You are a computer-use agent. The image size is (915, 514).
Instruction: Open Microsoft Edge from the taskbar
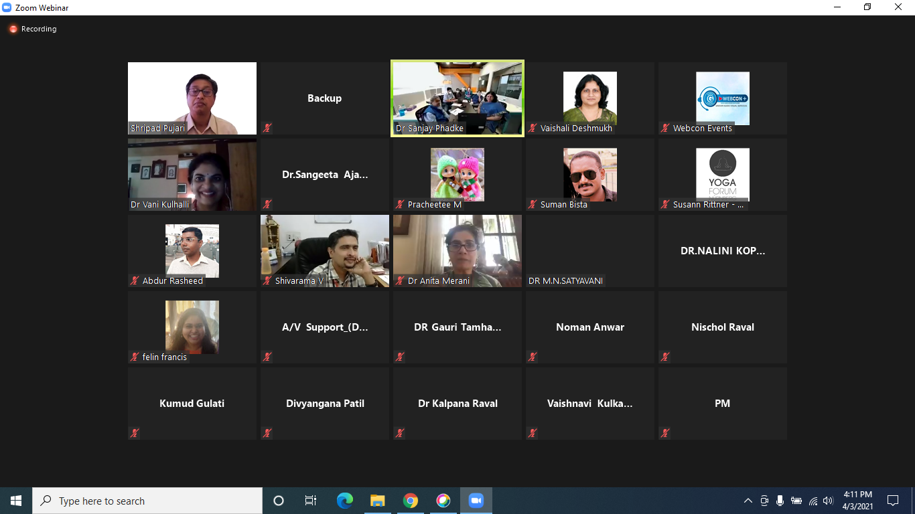(345, 501)
